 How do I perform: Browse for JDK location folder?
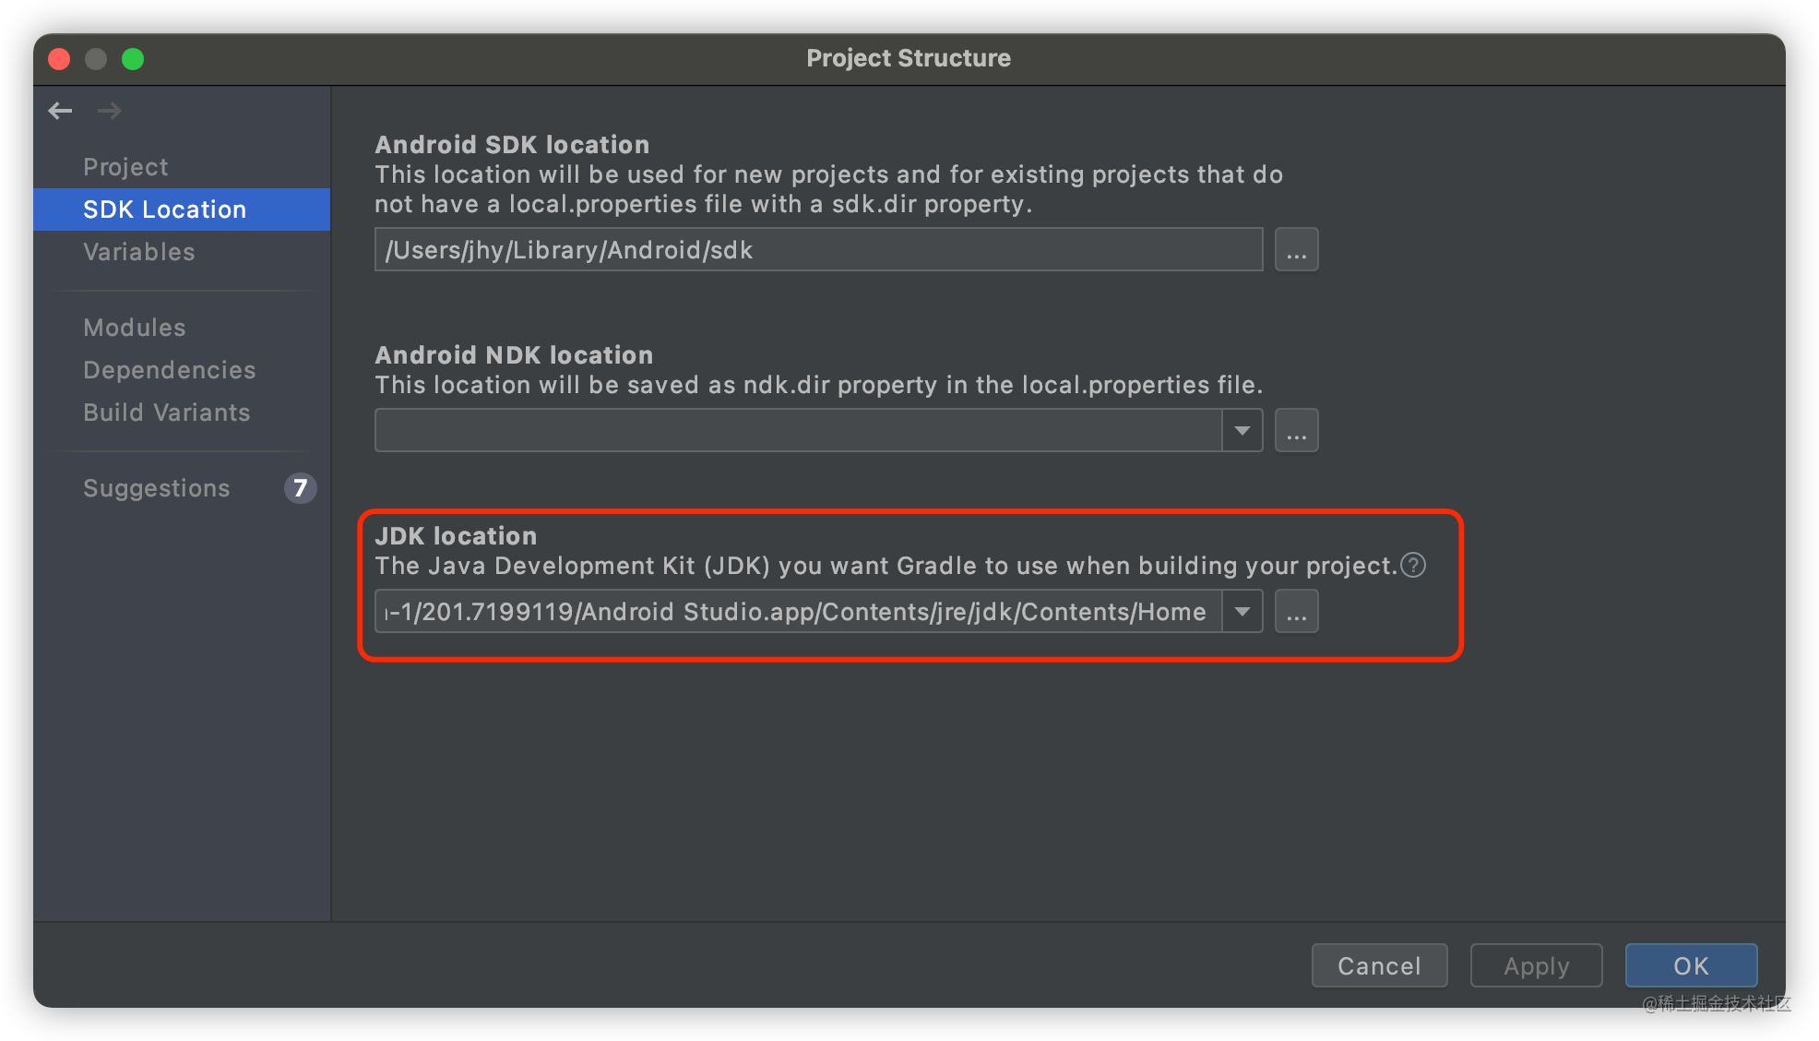(x=1296, y=612)
